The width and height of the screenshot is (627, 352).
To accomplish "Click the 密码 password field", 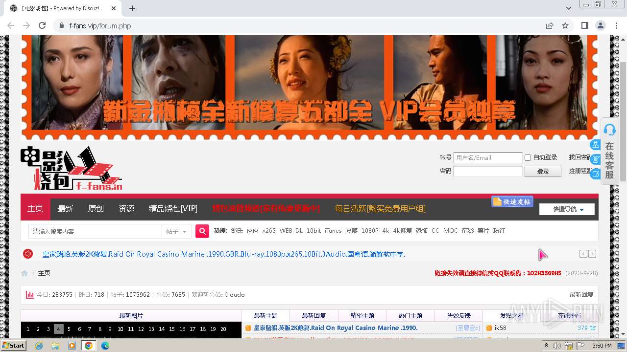I will coord(488,171).
